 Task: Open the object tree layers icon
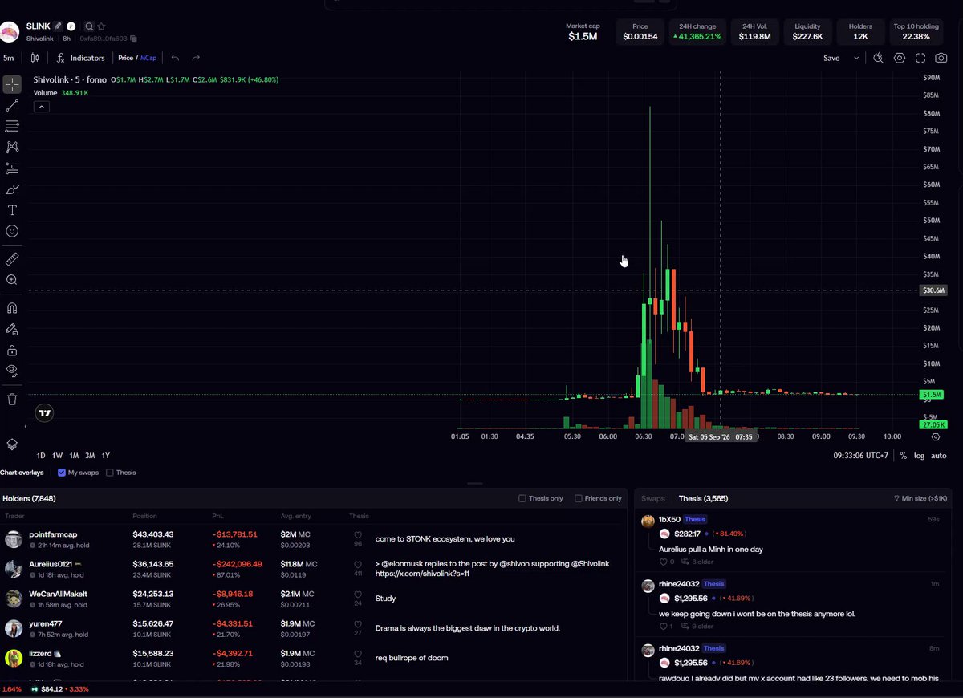click(12, 444)
